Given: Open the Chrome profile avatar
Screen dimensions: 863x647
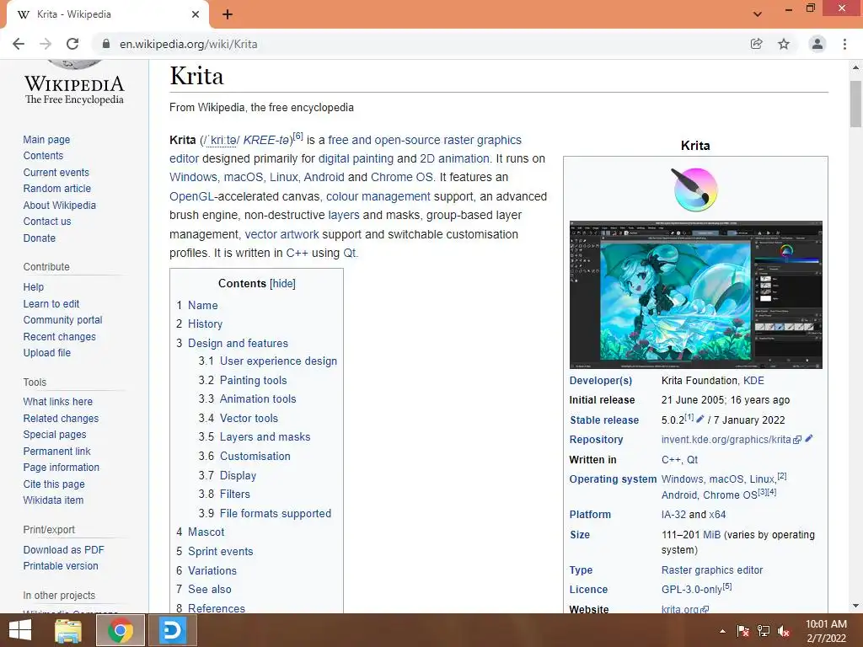Looking at the screenshot, I should tap(817, 44).
